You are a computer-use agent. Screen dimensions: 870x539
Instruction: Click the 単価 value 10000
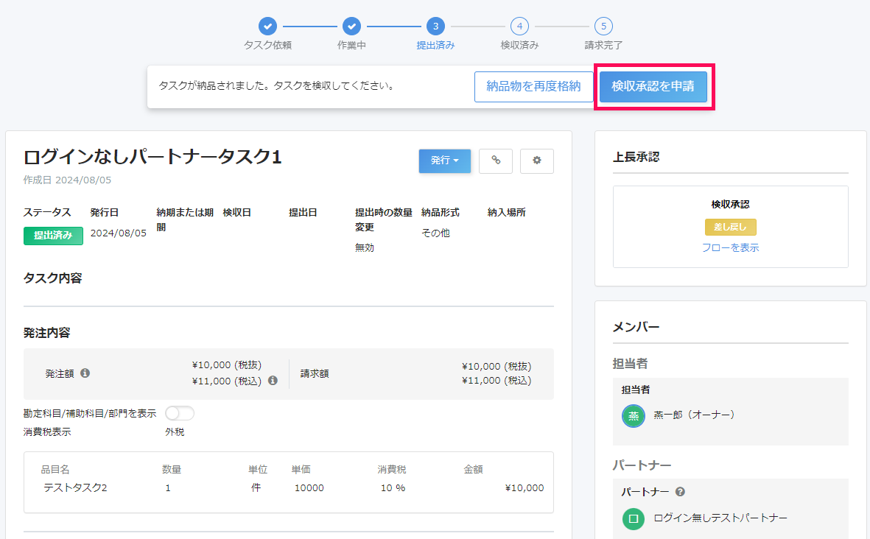tap(309, 488)
